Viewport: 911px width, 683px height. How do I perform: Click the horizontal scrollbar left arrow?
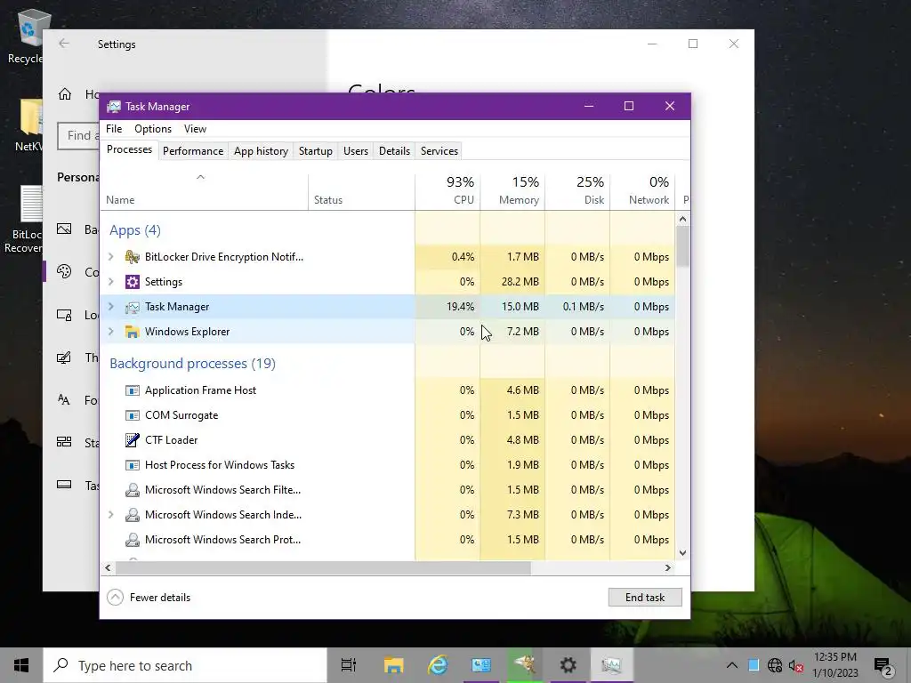[108, 568]
